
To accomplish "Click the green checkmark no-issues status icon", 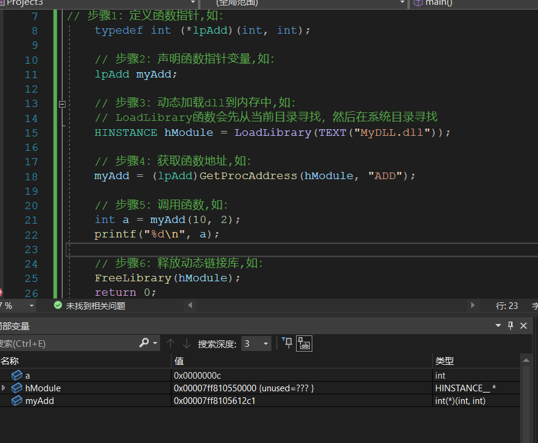I will pyautogui.click(x=58, y=305).
